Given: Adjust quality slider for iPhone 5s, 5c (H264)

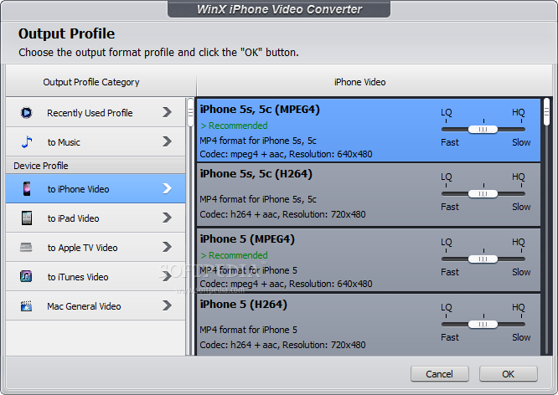Looking at the screenshot, I should point(483,194).
